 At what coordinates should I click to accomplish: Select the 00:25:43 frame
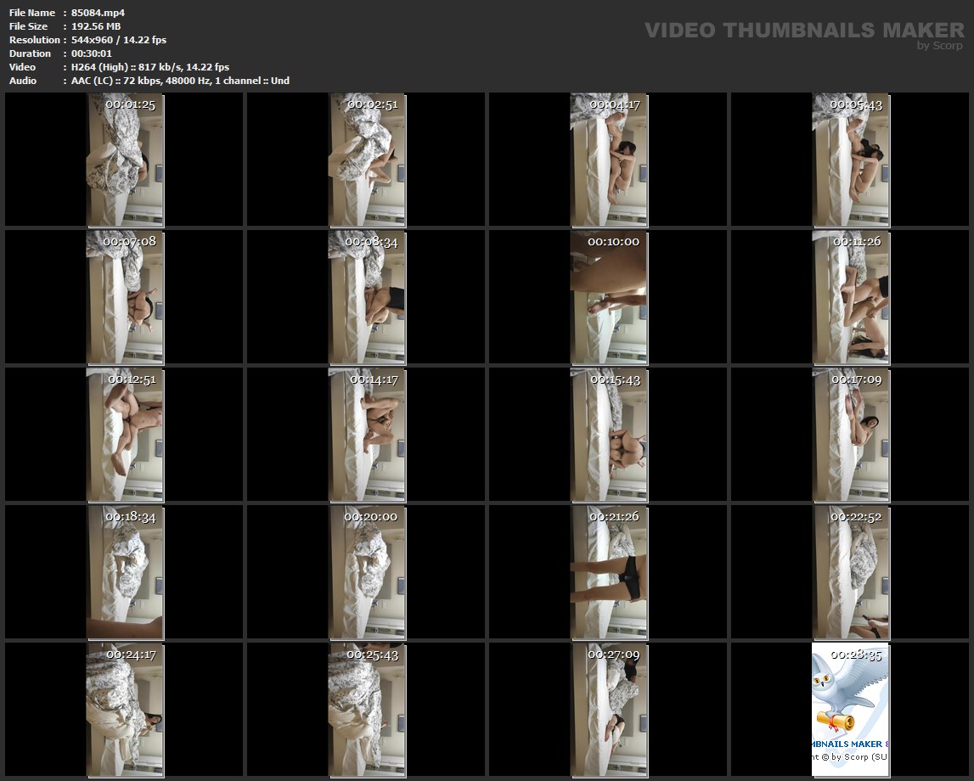pyautogui.click(x=367, y=710)
